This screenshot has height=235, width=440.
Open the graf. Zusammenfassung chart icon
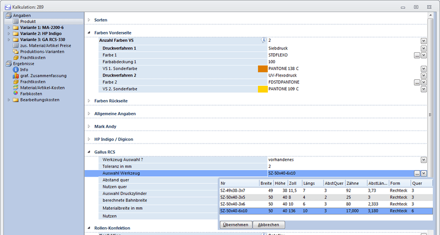[x=16, y=76]
